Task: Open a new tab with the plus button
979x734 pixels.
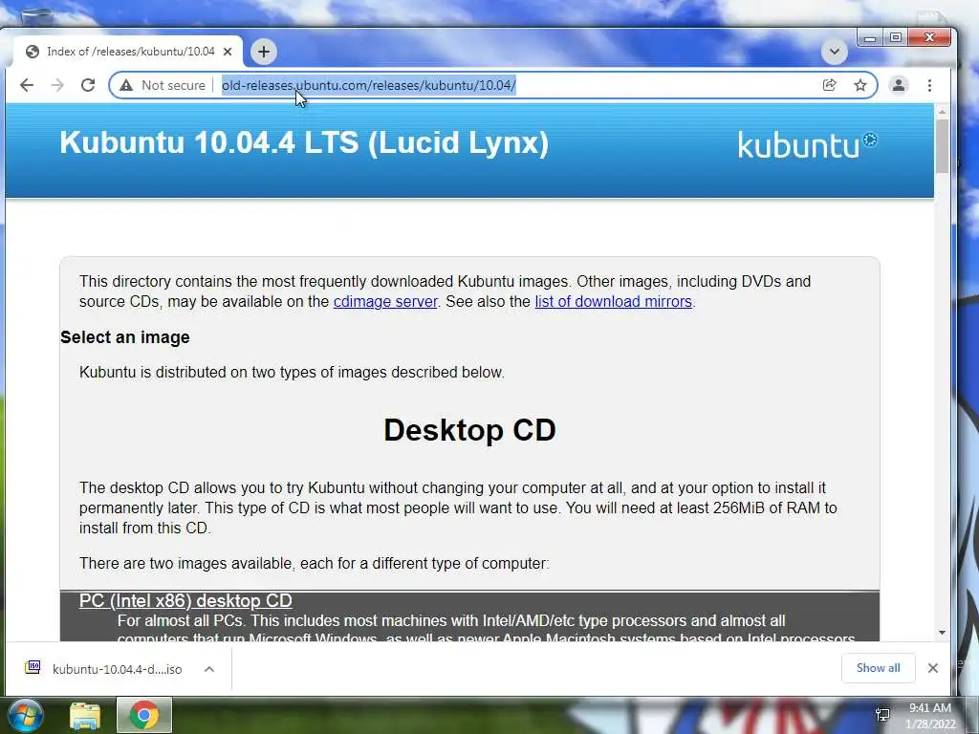Action: (264, 52)
